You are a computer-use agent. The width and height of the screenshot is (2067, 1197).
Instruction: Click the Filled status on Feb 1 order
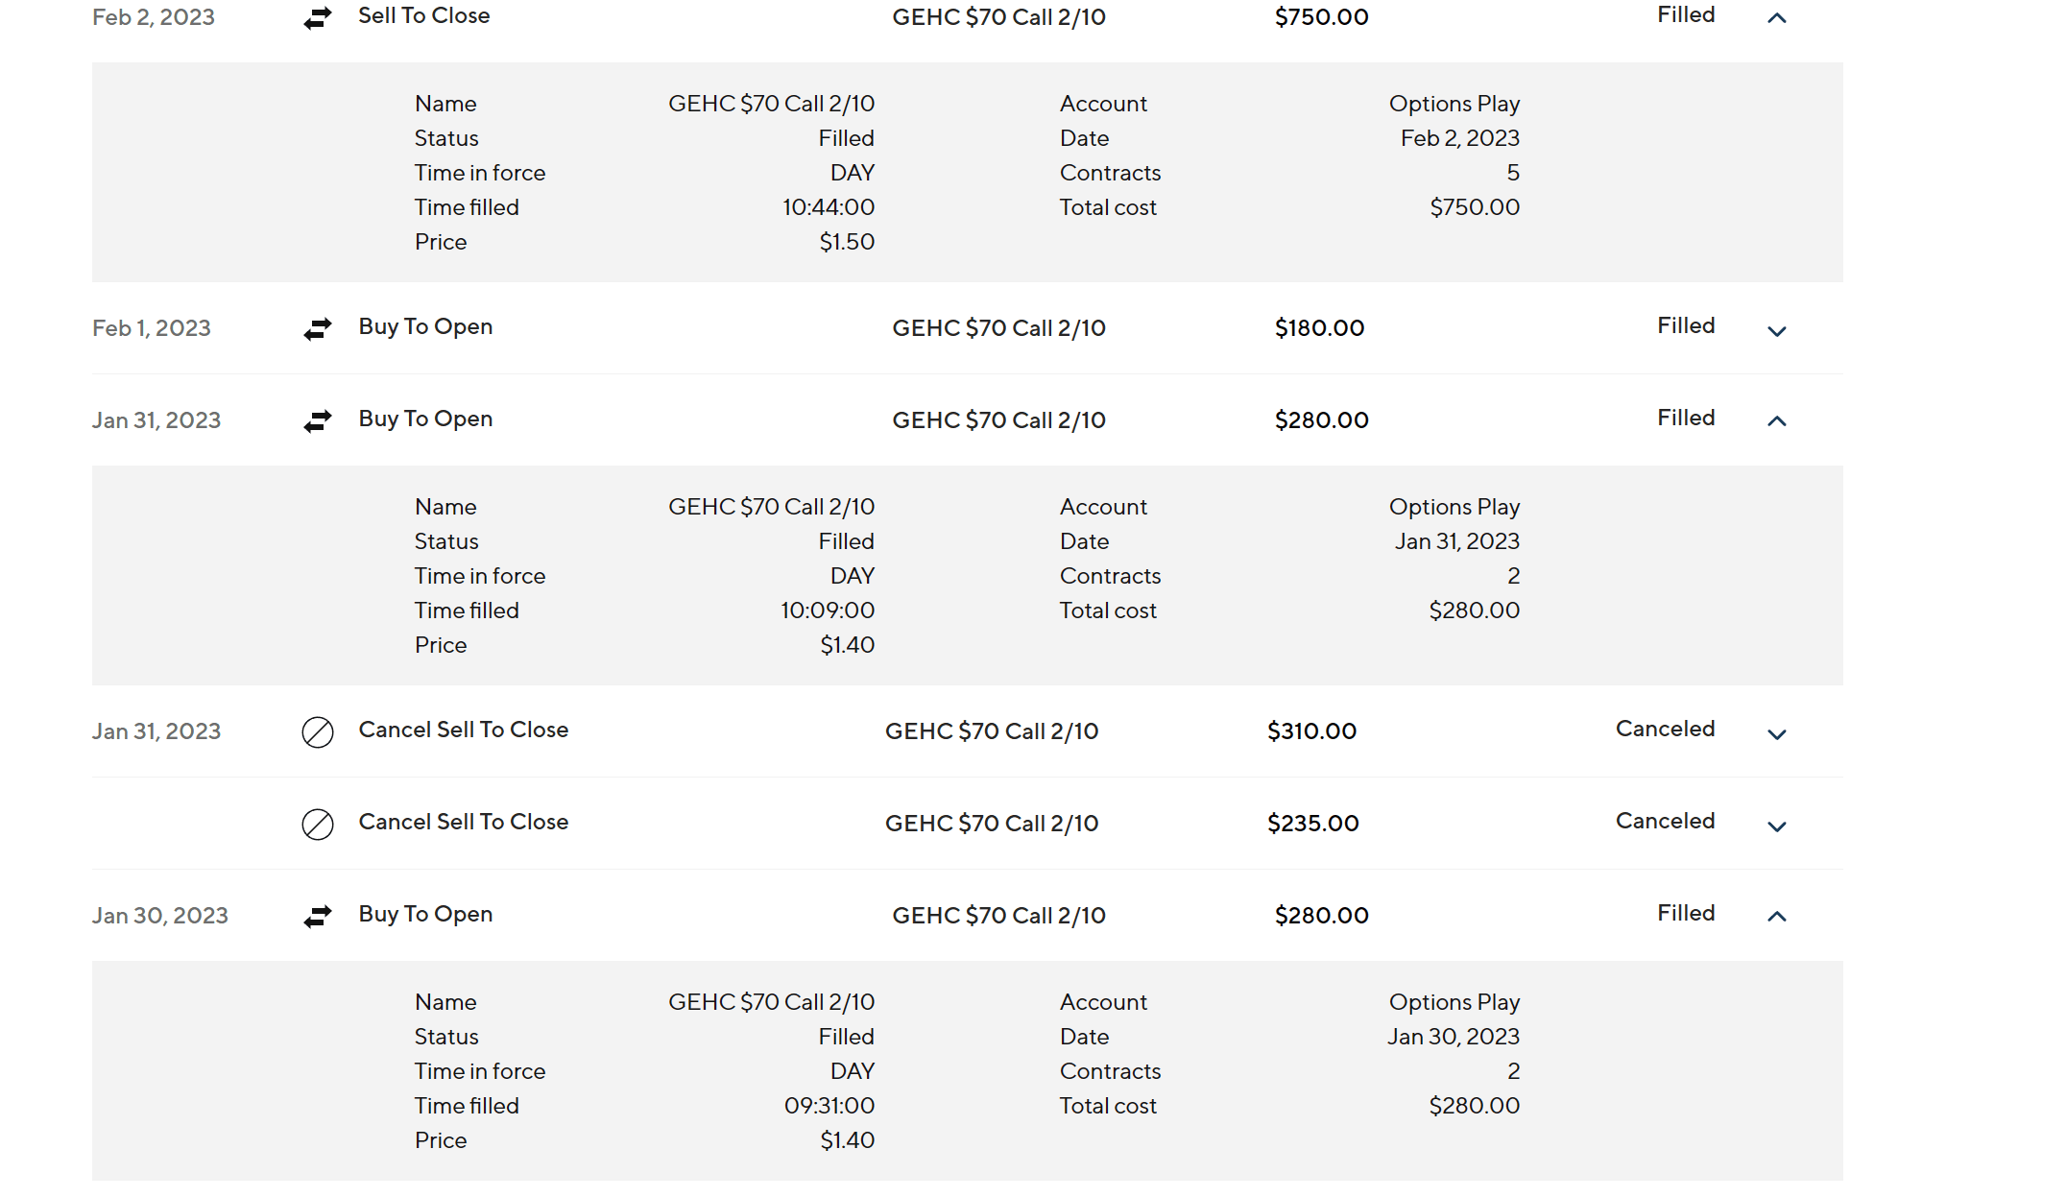click(1685, 325)
